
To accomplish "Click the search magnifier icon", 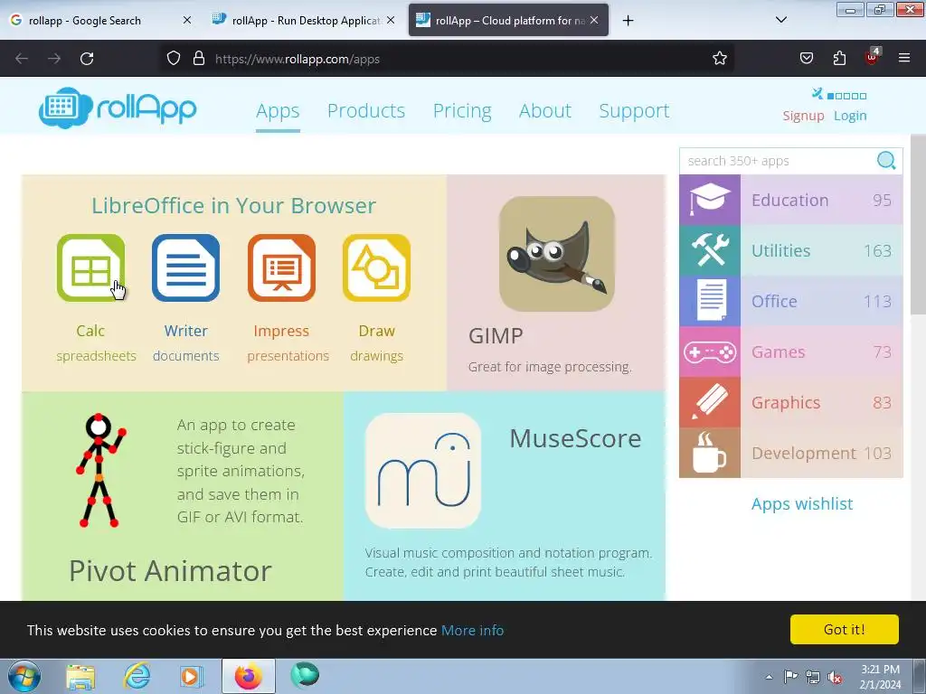I will click(x=886, y=161).
